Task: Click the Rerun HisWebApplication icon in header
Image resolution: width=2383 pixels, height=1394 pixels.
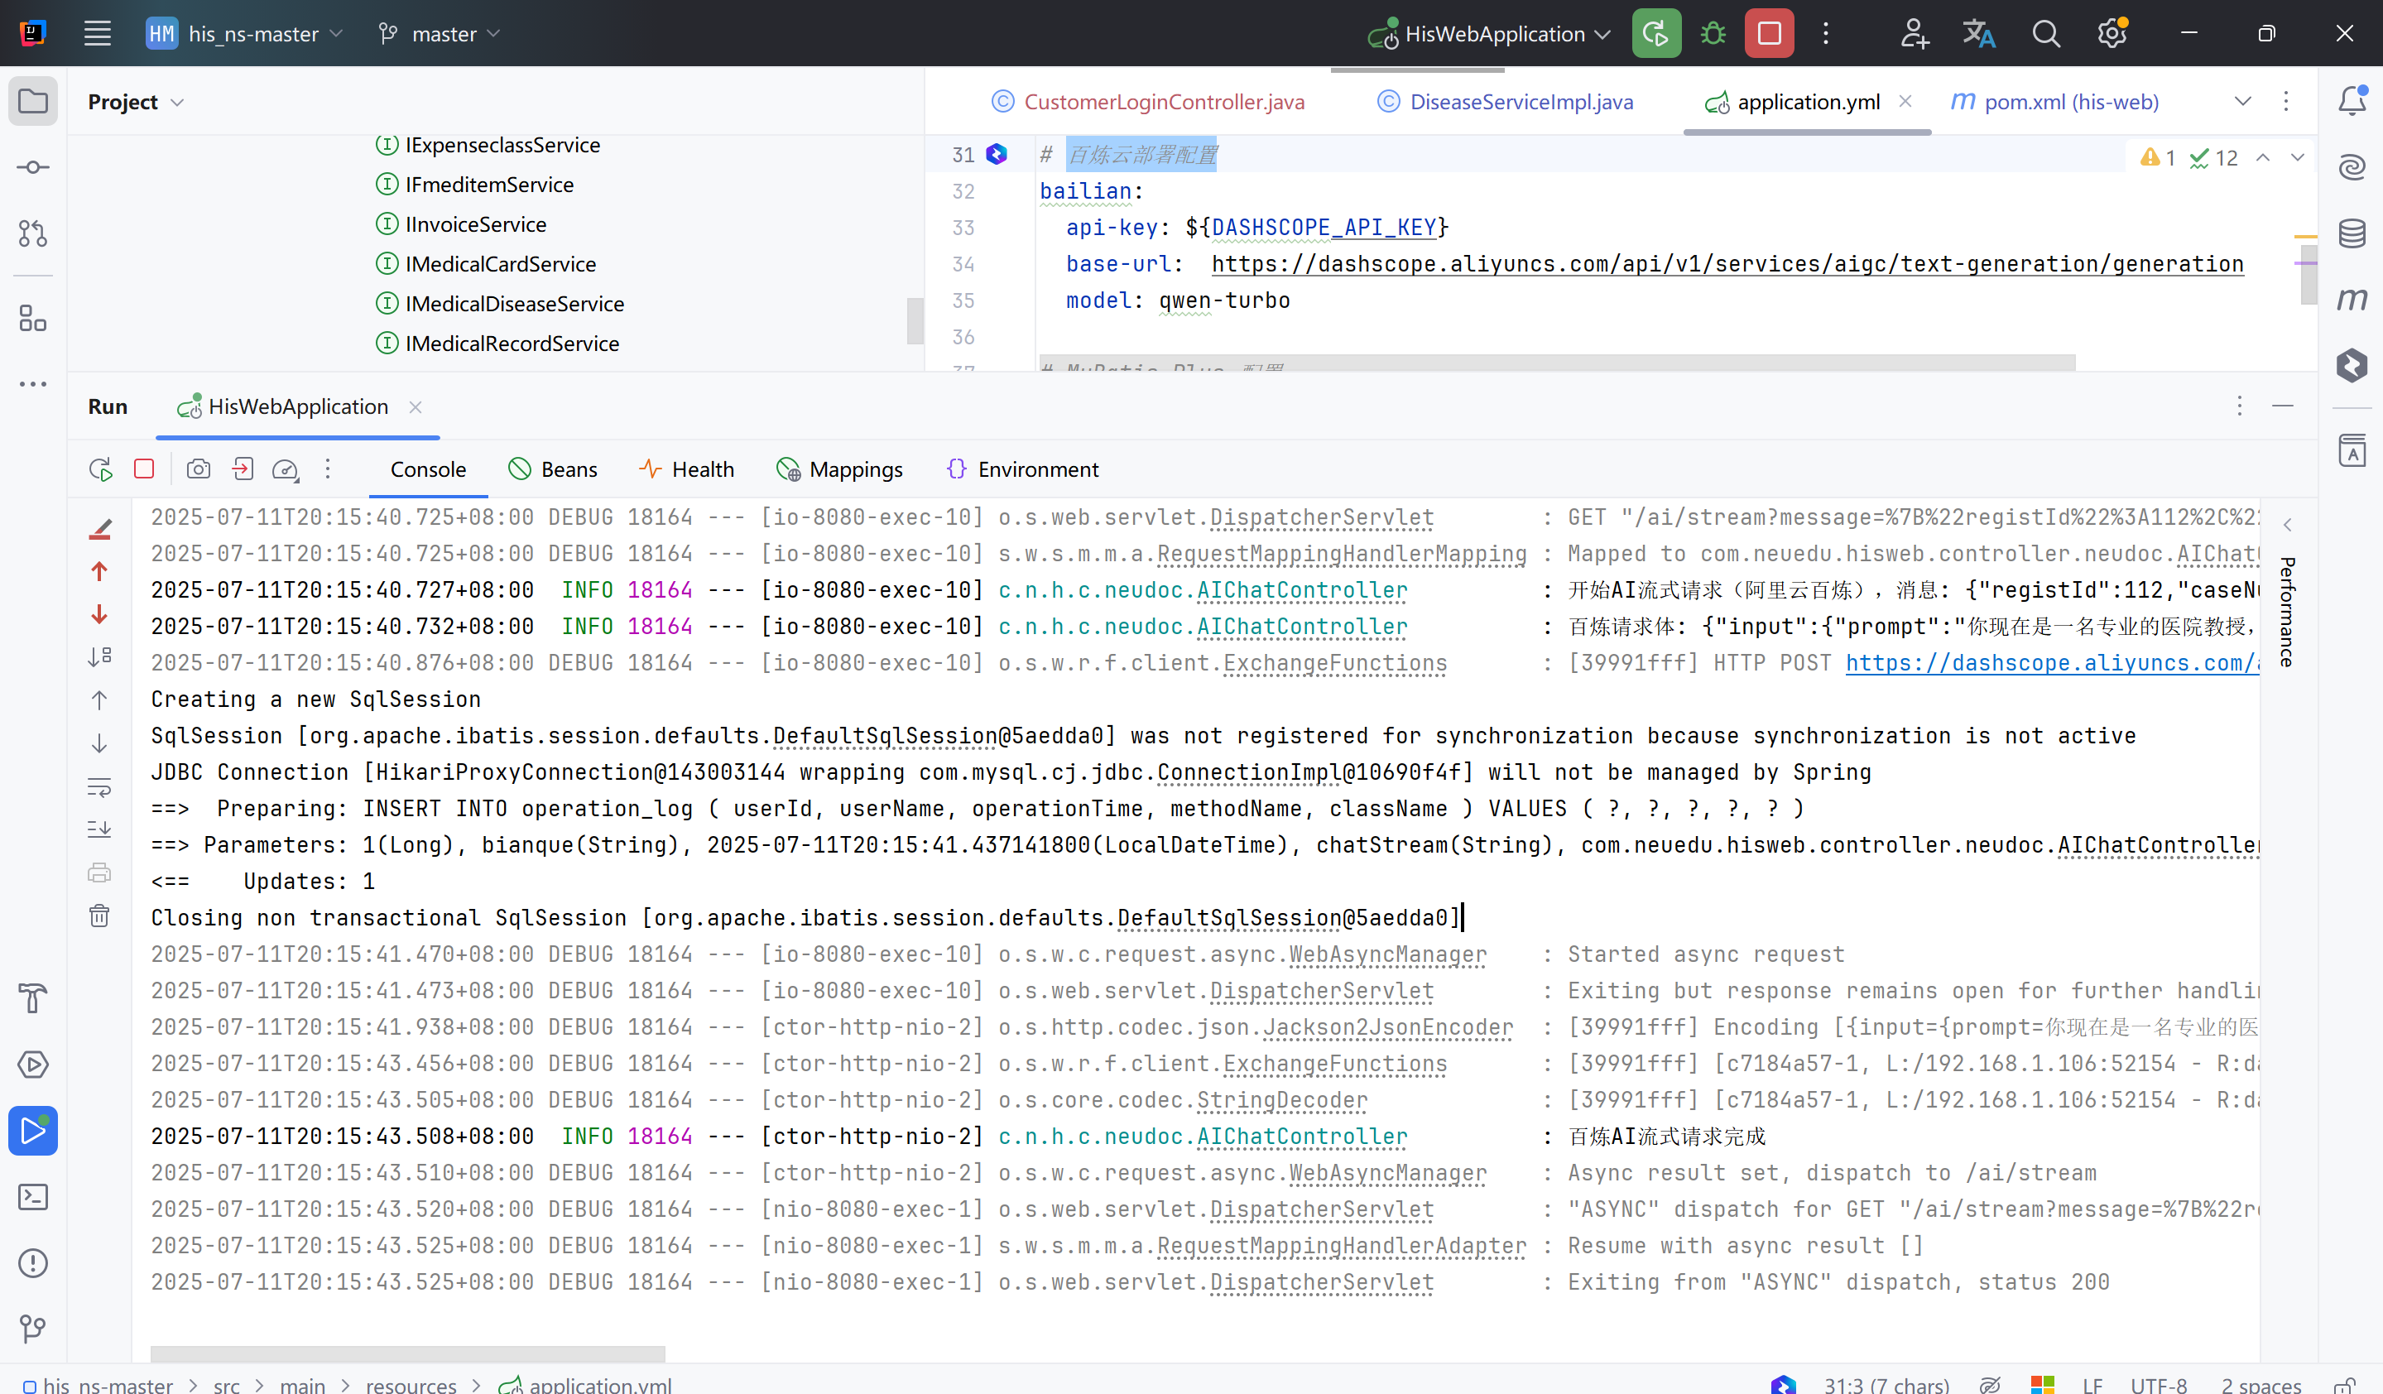Action: [1655, 34]
